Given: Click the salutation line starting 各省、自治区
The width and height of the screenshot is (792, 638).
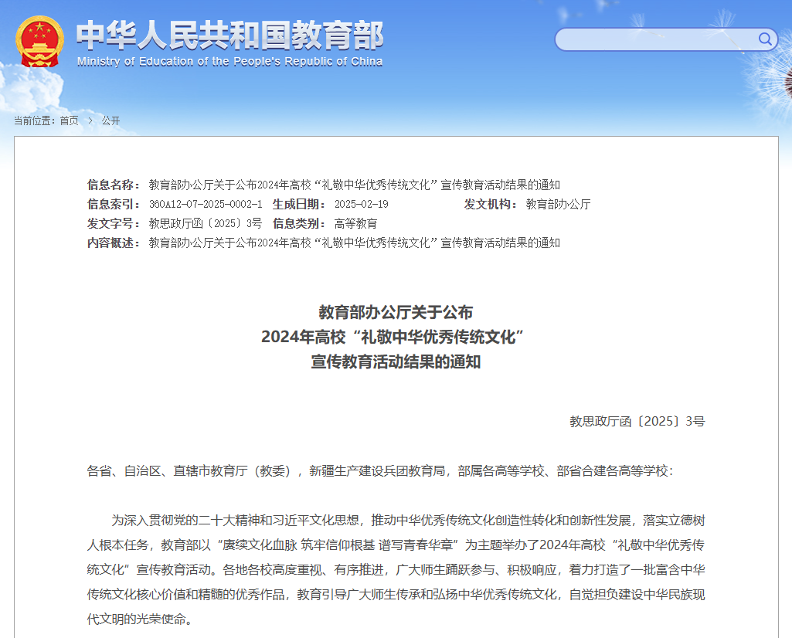Looking at the screenshot, I should (x=379, y=470).
